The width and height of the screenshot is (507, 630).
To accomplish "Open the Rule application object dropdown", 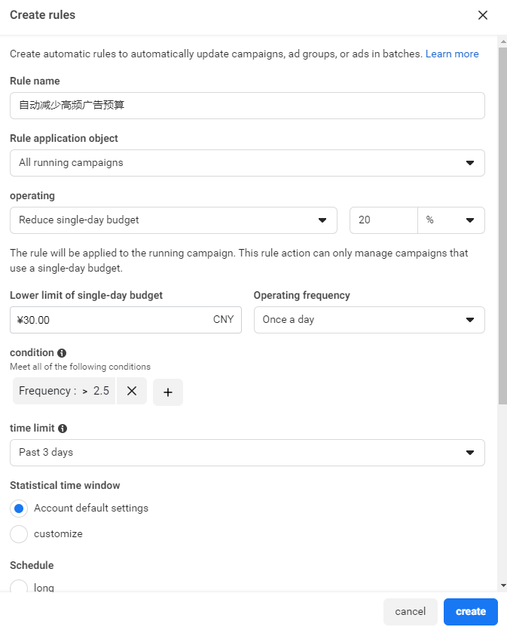I will click(247, 163).
